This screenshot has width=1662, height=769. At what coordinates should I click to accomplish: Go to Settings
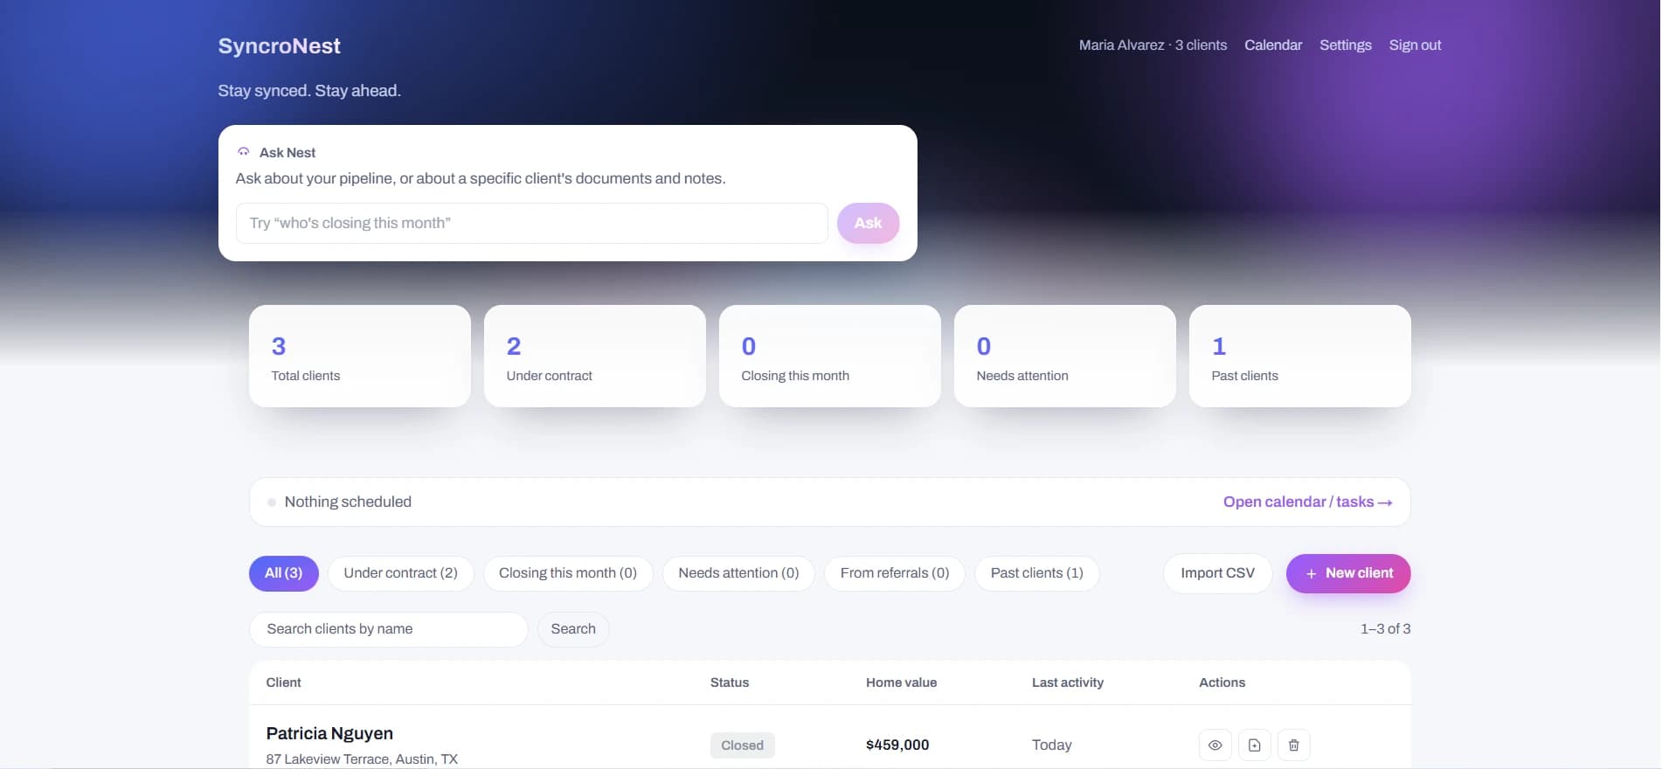[1345, 45]
